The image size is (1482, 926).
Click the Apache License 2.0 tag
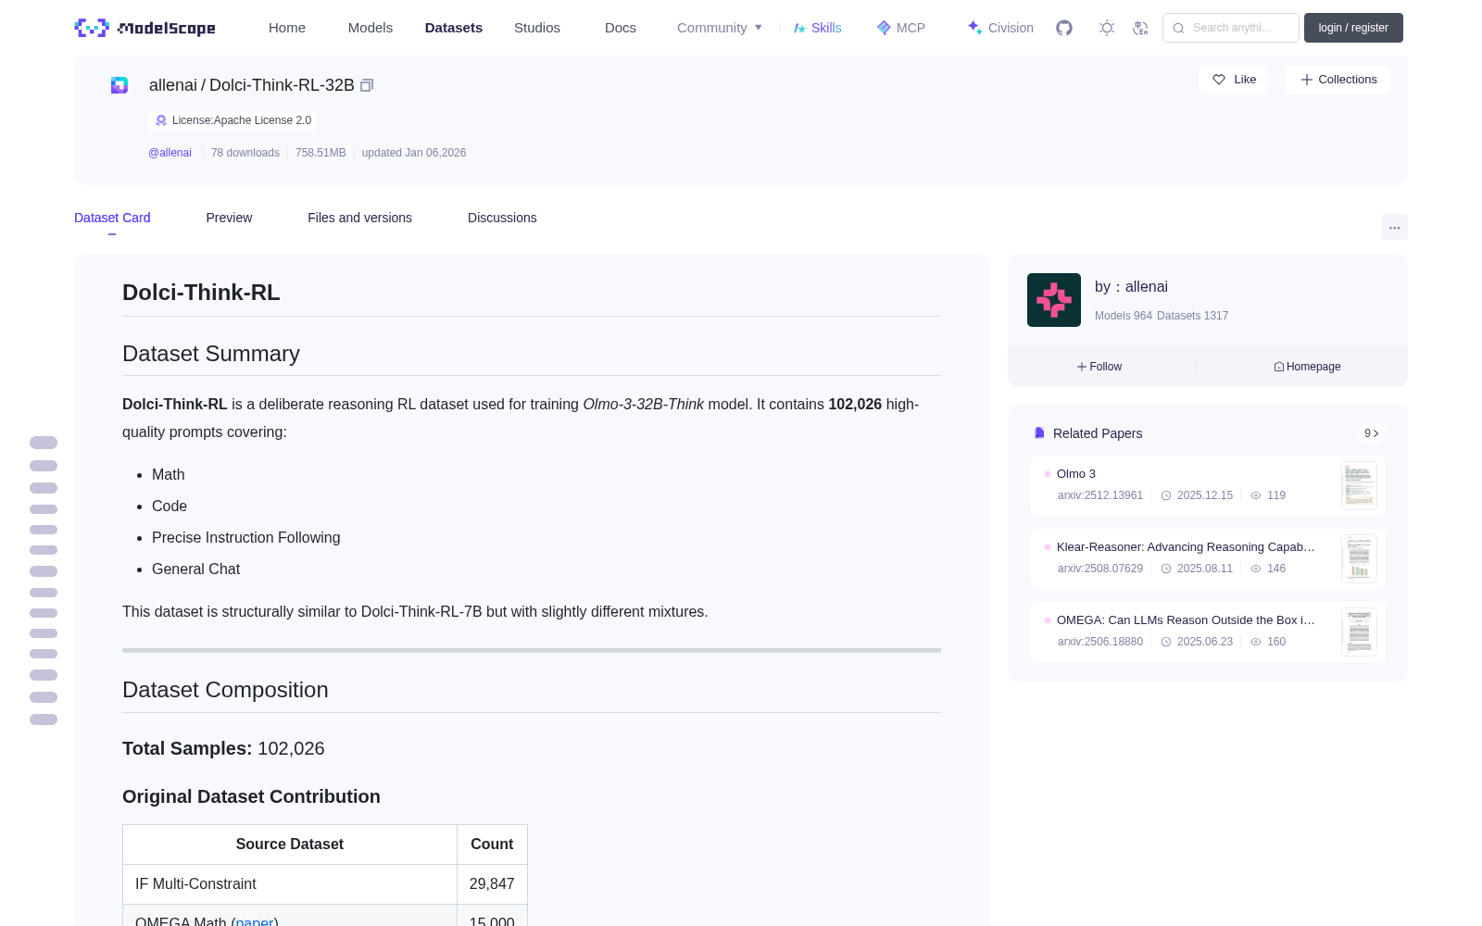(232, 120)
